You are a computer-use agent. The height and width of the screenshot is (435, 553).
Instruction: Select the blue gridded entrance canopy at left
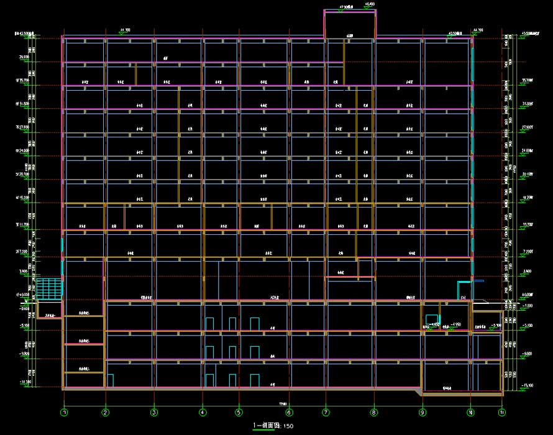click(x=49, y=289)
